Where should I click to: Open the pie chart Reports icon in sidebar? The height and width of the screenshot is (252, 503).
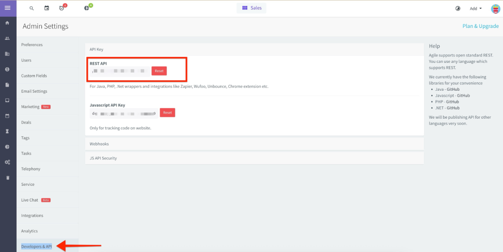[x=7, y=147]
